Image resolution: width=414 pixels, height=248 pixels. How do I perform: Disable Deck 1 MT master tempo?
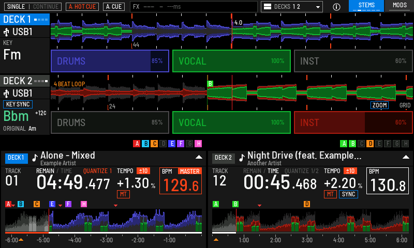[123, 194]
